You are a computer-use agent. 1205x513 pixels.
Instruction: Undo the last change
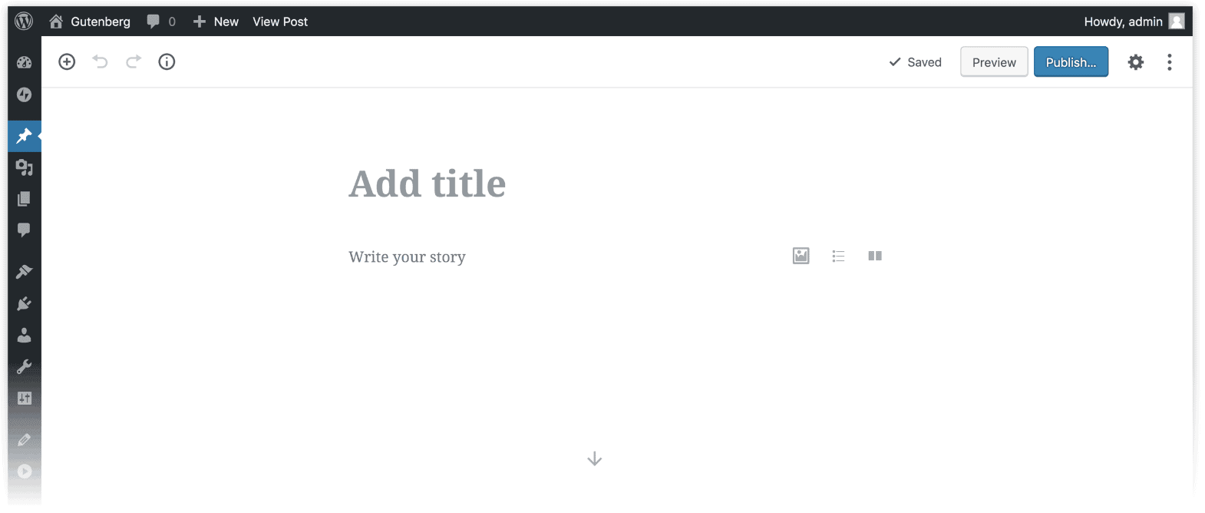pos(100,62)
